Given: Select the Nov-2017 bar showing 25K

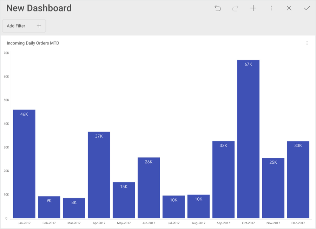Looking at the screenshot, I should tap(273, 188).
